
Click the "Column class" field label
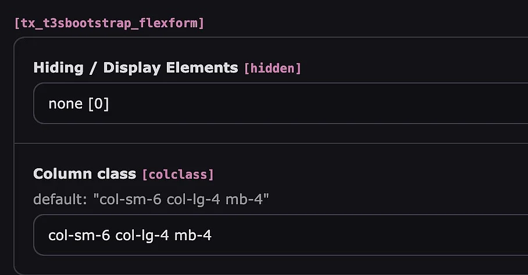pyautogui.click(x=84, y=173)
